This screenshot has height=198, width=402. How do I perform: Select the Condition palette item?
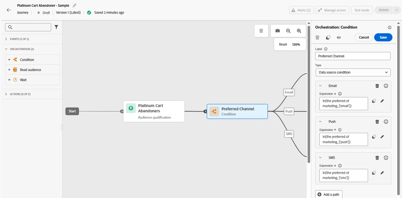tap(33, 60)
